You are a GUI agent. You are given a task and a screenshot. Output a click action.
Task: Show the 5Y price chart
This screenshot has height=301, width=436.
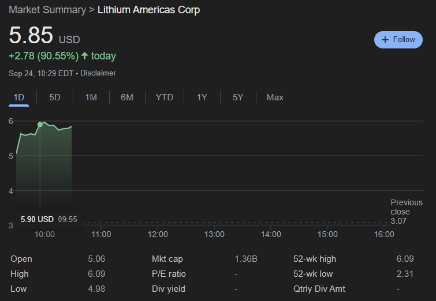[x=238, y=97]
